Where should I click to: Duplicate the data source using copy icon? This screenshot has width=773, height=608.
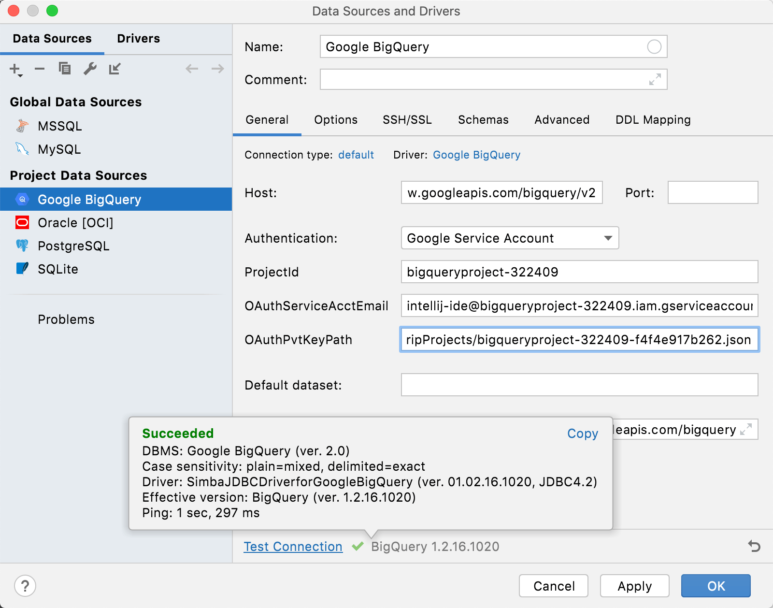pos(65,69)
